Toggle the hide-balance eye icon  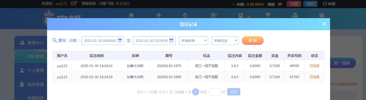coord(279,4)
